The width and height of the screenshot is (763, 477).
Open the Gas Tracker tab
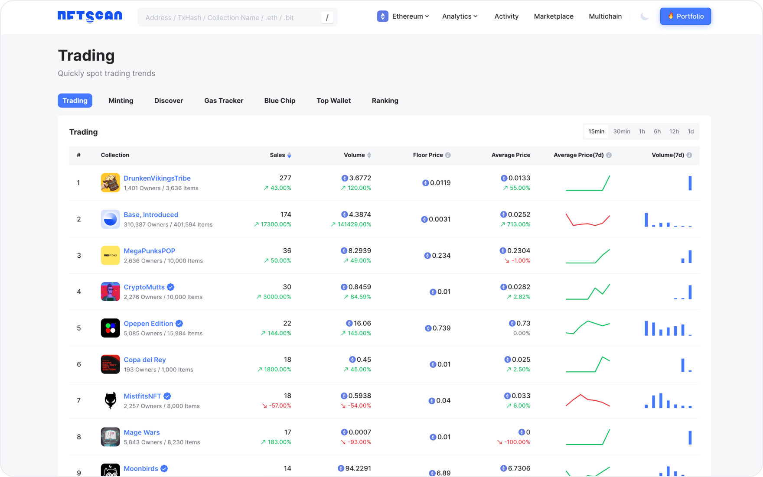pyautogui.click(x=224, y=101)
